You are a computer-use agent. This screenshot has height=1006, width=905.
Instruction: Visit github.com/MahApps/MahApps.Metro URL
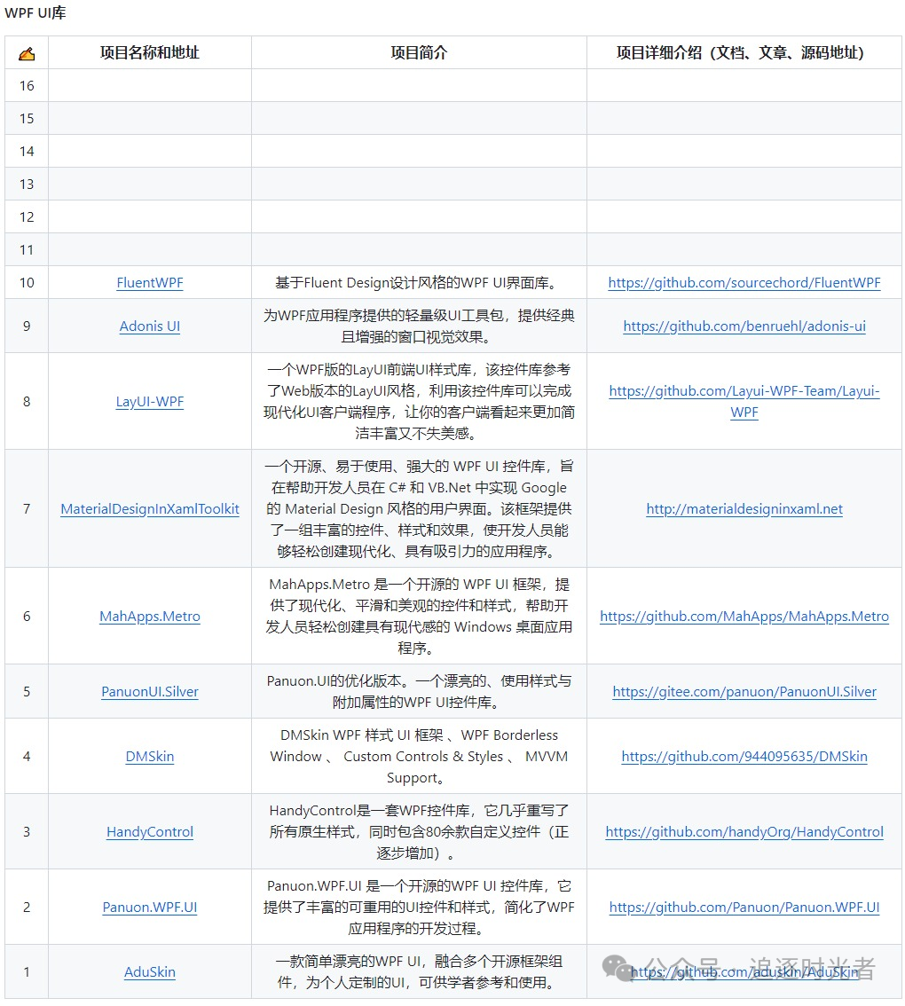pyautogui.click(x=744, y=616)
